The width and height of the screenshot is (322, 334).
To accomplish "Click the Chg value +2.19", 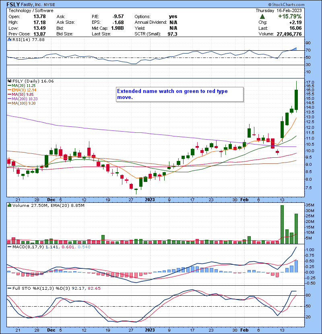I will 295,23.
